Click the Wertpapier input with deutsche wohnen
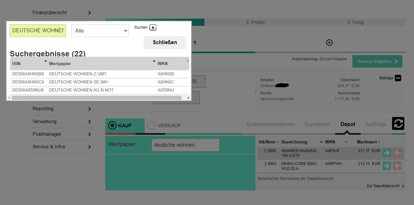 [185, 145]
